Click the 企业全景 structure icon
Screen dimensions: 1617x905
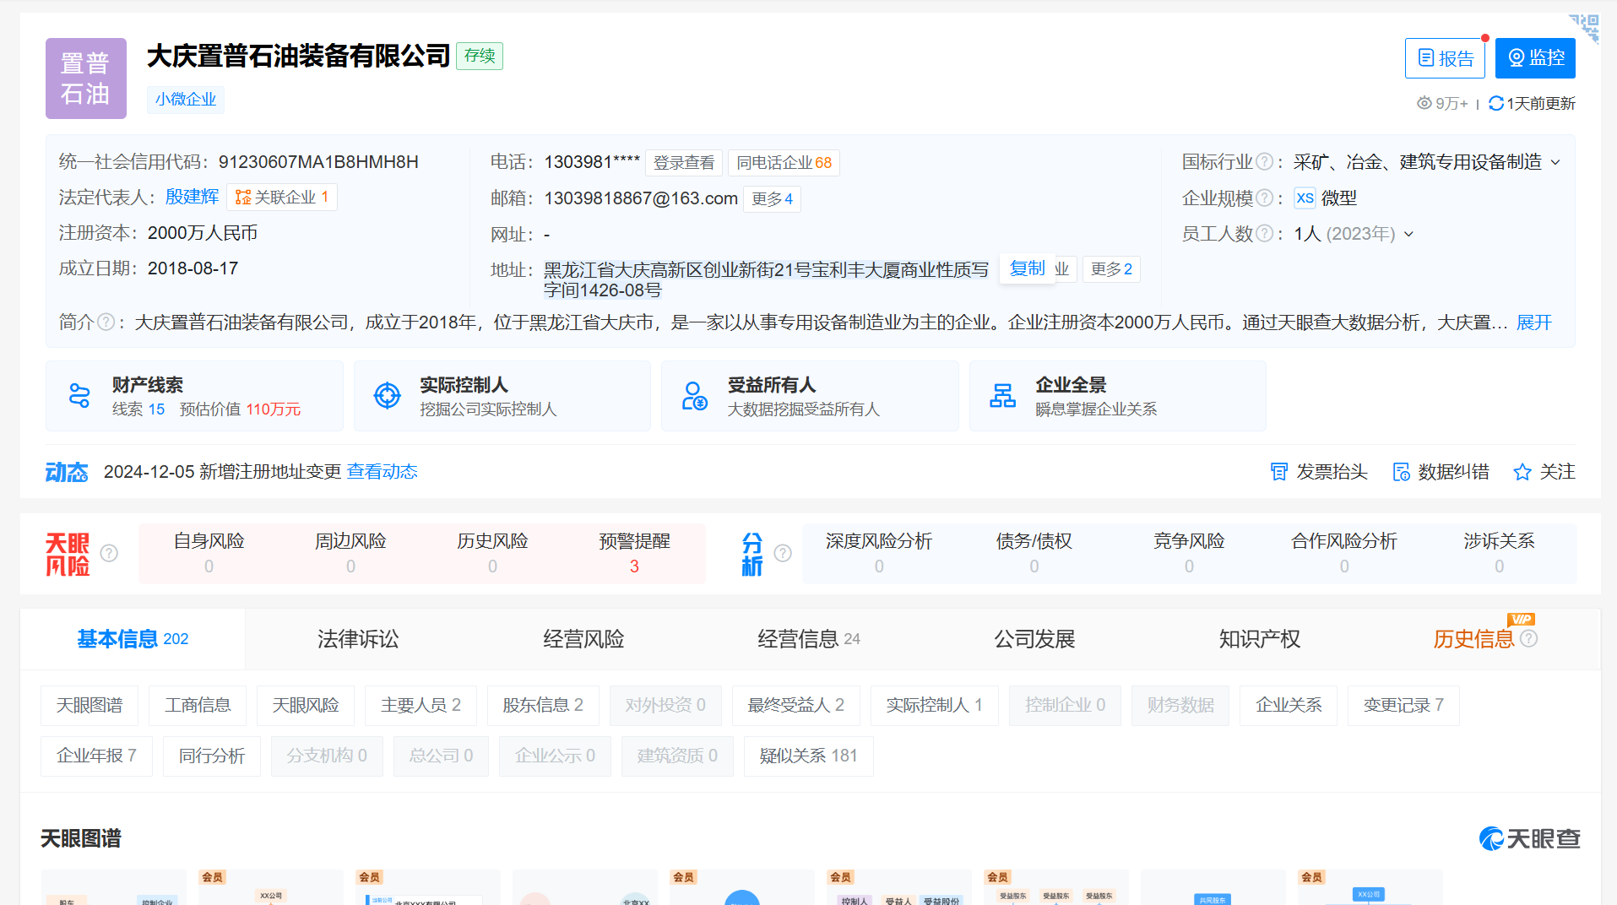(x=1002, y=395)
